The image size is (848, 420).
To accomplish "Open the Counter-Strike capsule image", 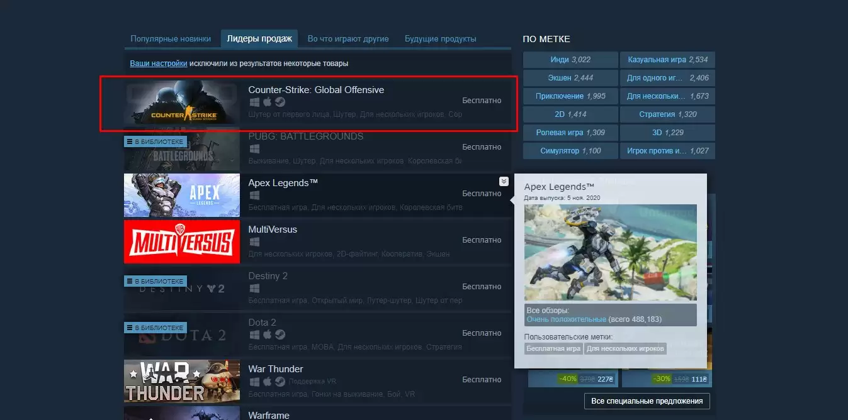I will click(x=182, y=102).
